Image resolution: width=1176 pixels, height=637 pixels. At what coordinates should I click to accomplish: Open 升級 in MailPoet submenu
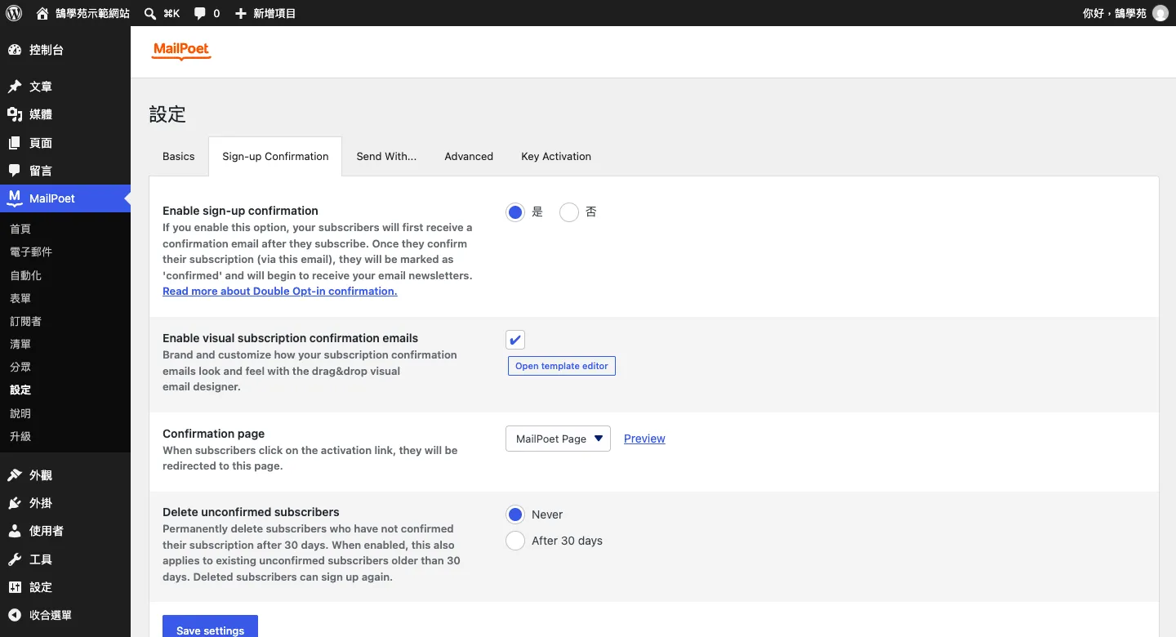click(x=20, y=437)
